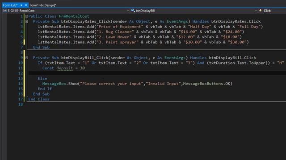Viewport: 286px width, 160px height.
Task: Click the underlined deposit constant
Action: pos(64,68)
